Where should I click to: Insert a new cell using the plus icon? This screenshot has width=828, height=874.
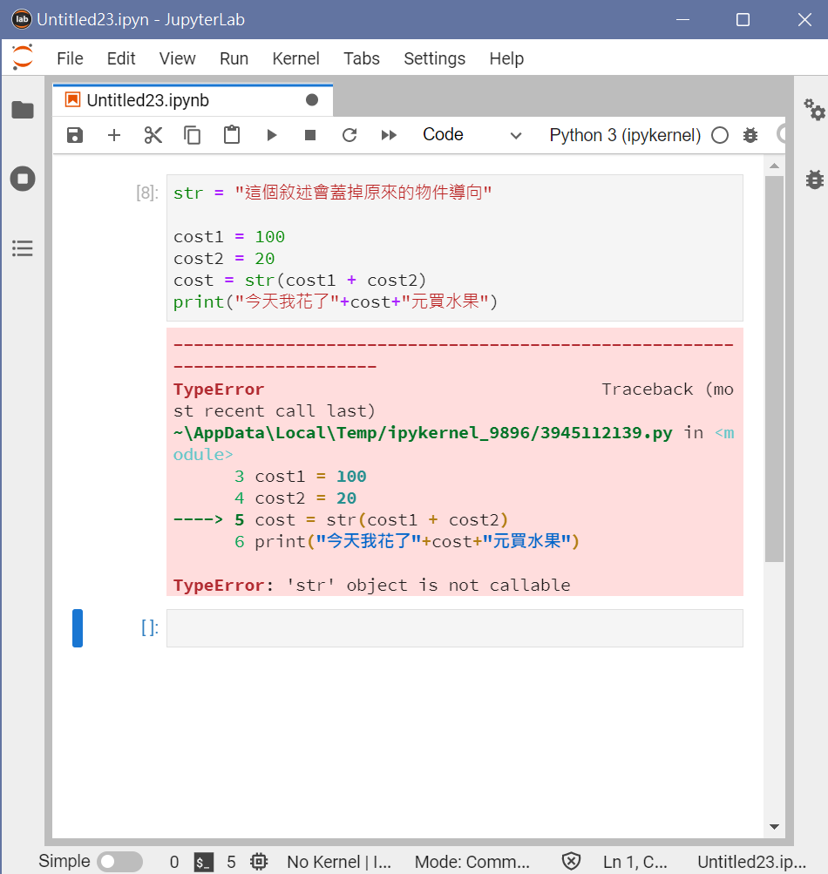coord(113,134)
